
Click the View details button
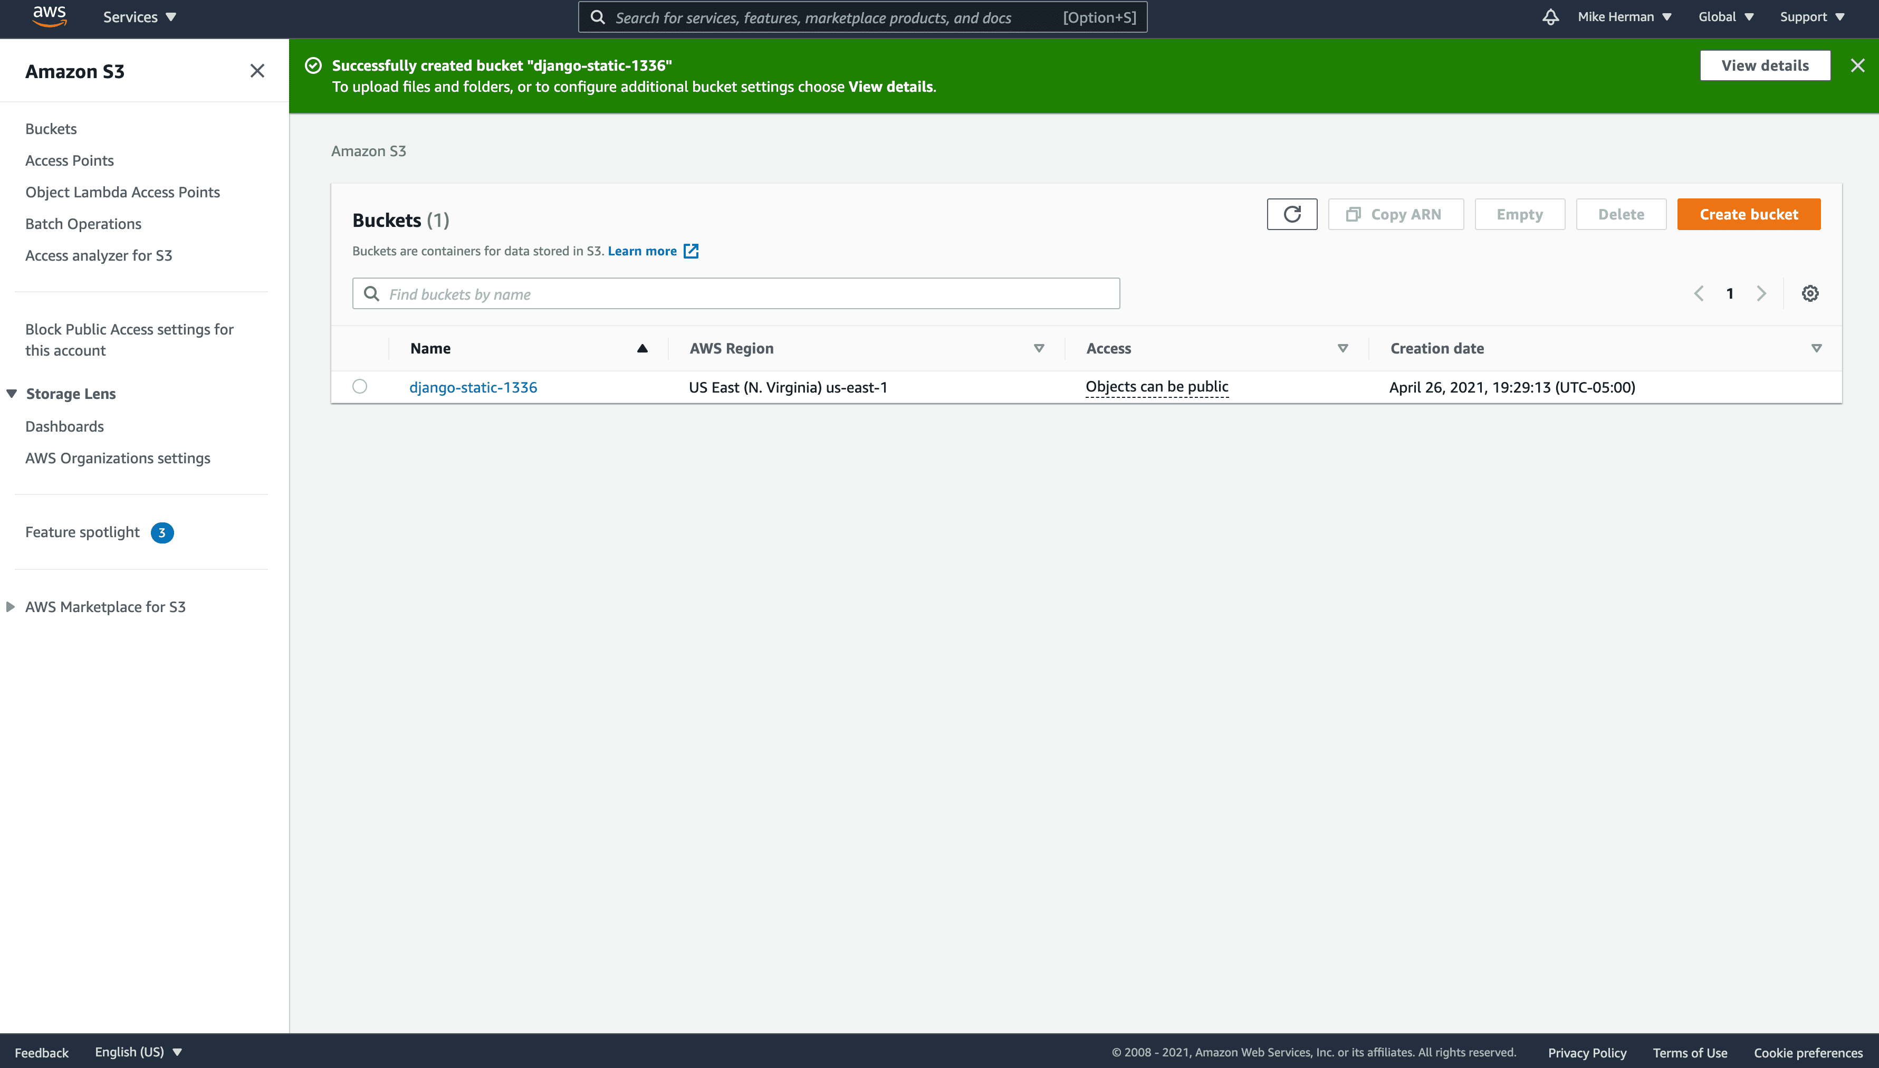tap(1765, 65)
